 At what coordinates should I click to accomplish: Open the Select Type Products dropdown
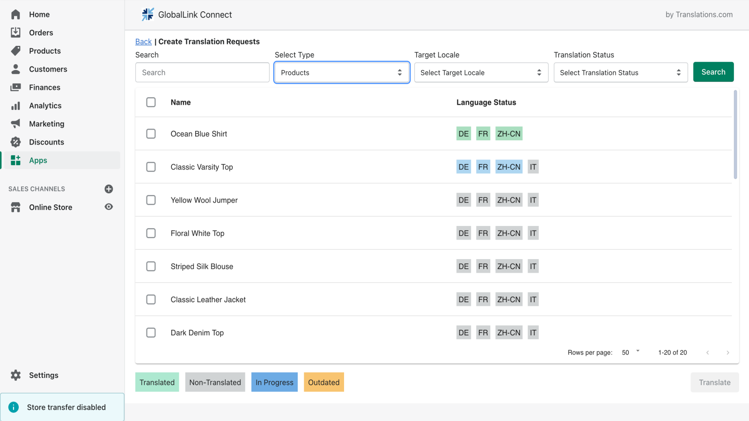point(342,73)
